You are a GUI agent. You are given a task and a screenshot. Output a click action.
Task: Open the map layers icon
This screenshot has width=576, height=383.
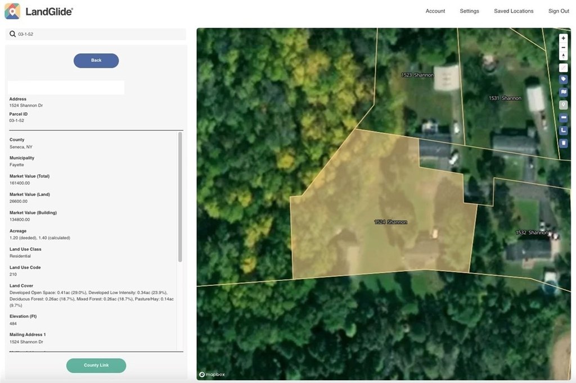pyautogui.click(x=563, y=92)
